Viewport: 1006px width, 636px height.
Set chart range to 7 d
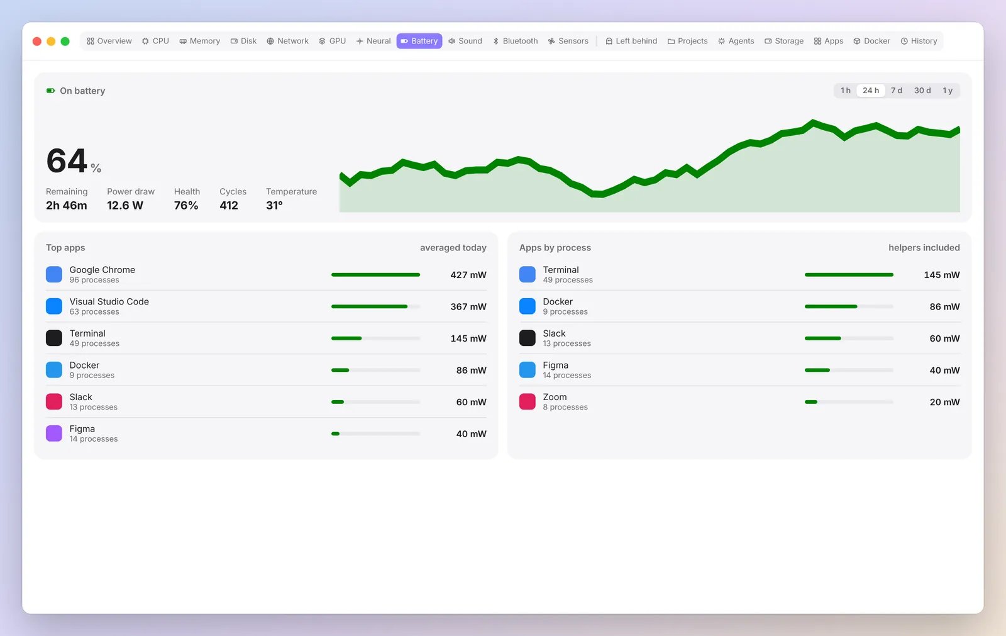[897, 91]
